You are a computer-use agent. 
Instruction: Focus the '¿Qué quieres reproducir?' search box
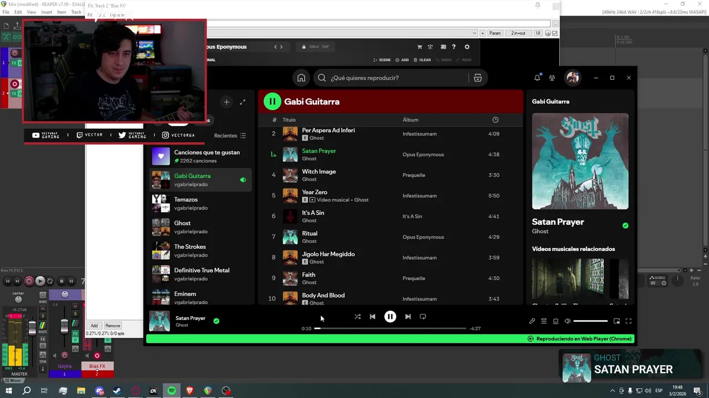(391, 78)
